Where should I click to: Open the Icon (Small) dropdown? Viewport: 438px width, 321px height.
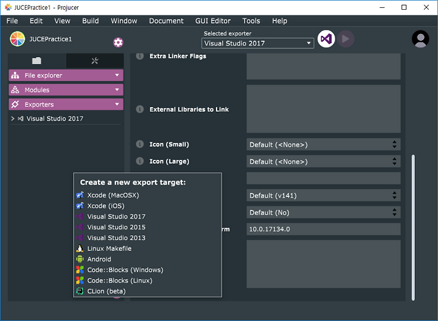click(x=324, y=144)
